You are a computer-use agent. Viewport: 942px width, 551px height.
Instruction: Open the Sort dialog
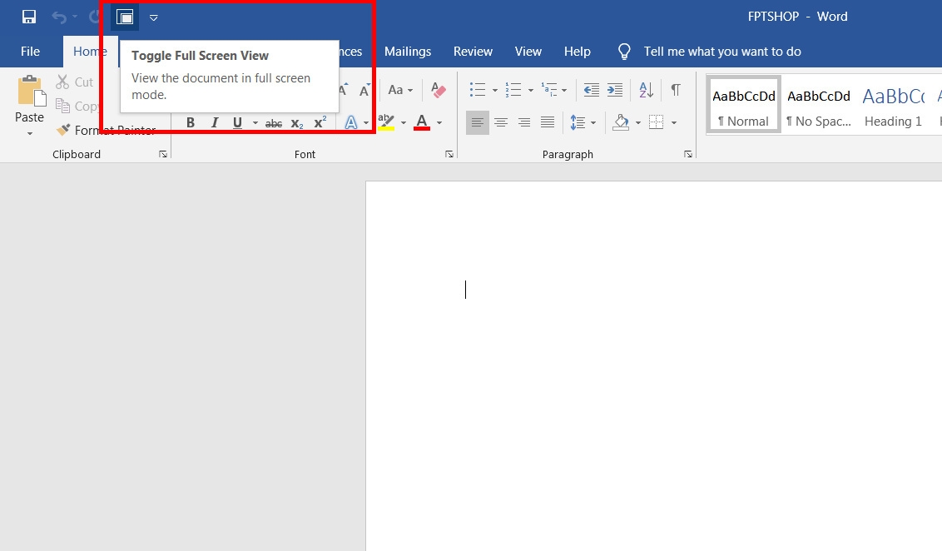pos(645,89)
